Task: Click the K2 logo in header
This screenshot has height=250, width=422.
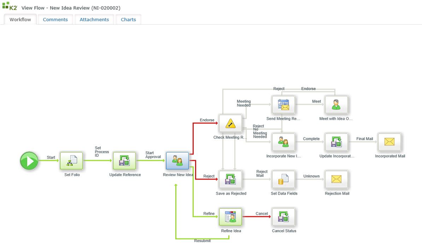Action: pyautogui.click(x=11, y=5)
